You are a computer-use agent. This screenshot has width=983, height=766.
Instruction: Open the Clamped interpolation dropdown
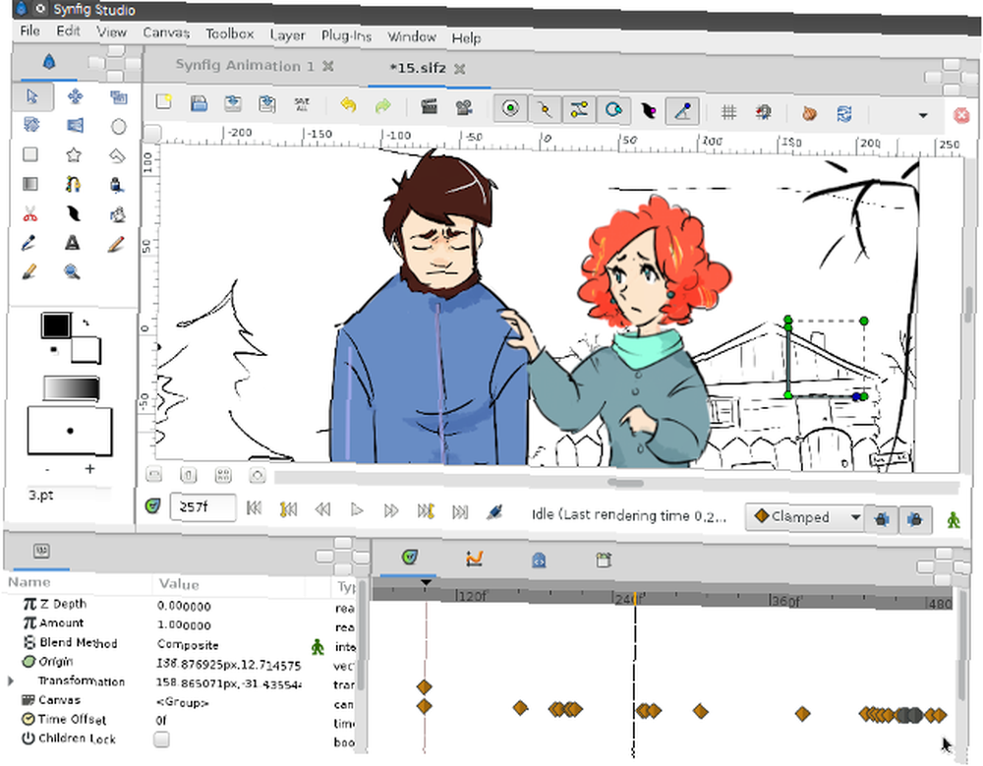point(804,517)
